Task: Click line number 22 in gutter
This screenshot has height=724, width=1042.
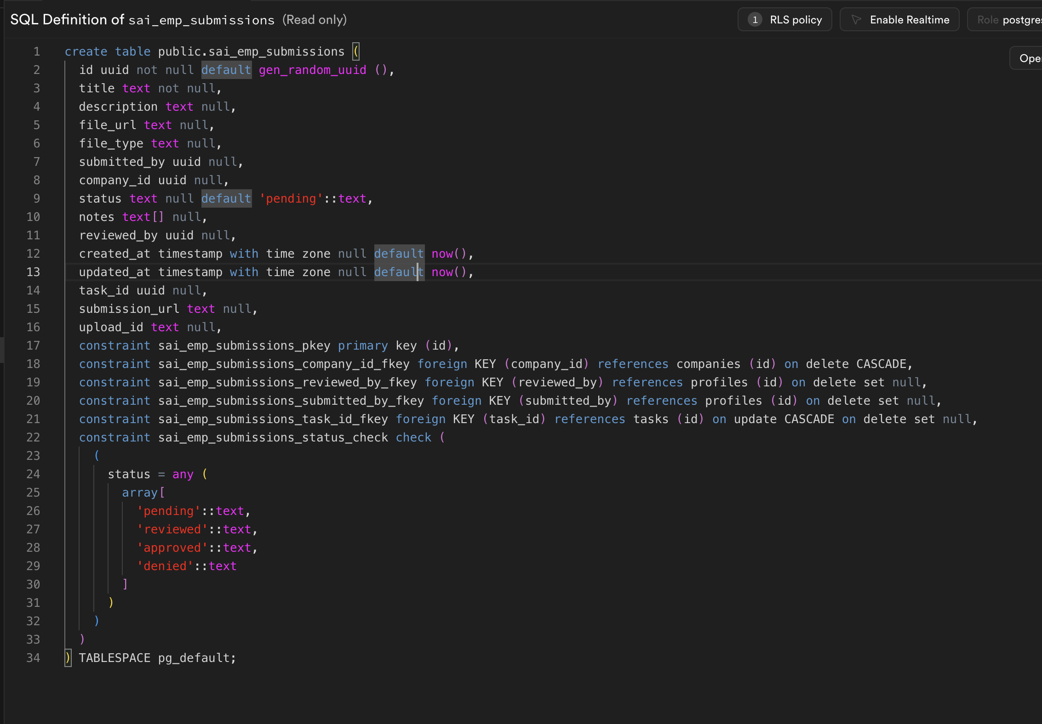Action: [x=33, y=437]
